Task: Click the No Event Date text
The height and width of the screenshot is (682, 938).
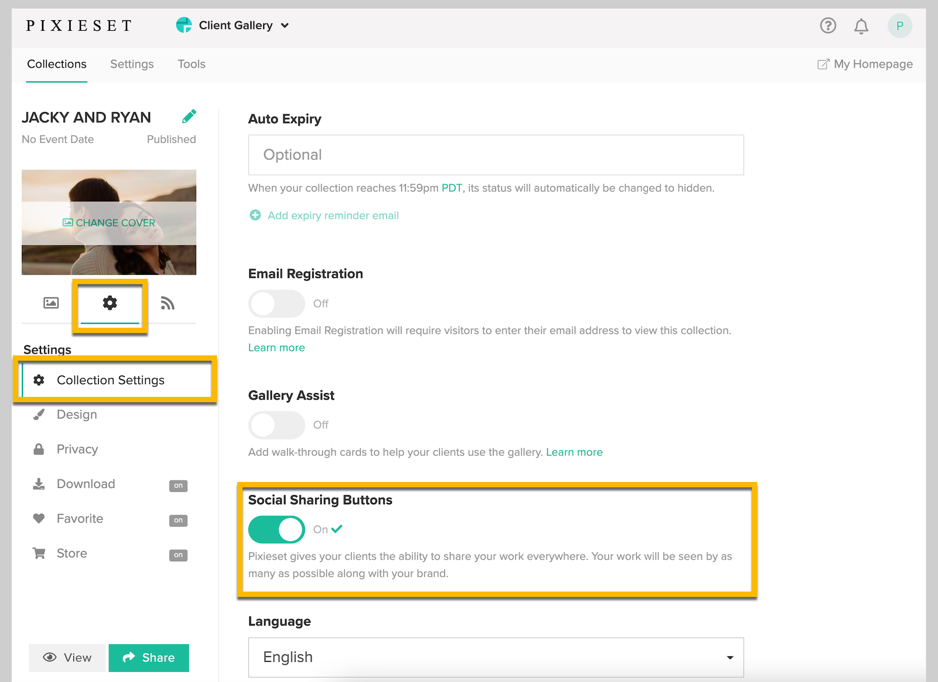Action: tap(58, 139)
